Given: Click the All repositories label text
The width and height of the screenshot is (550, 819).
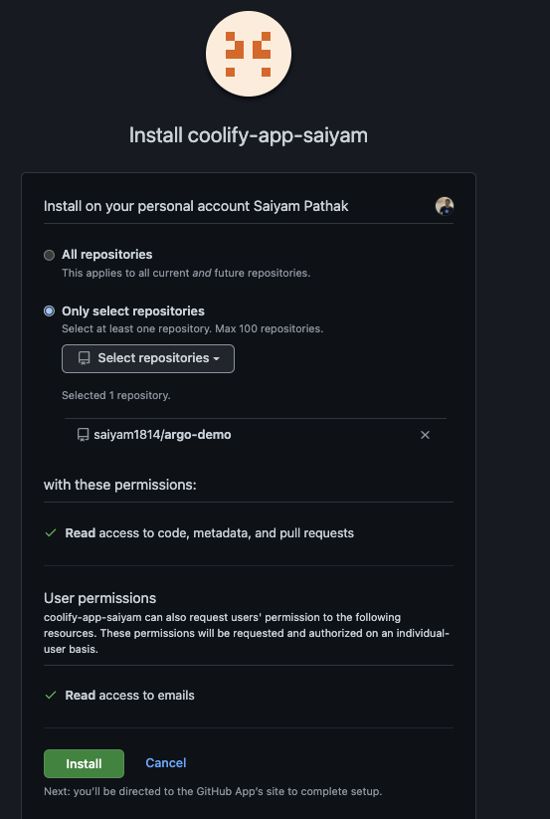Looking at the screenshot, I should tap(107, 255).
